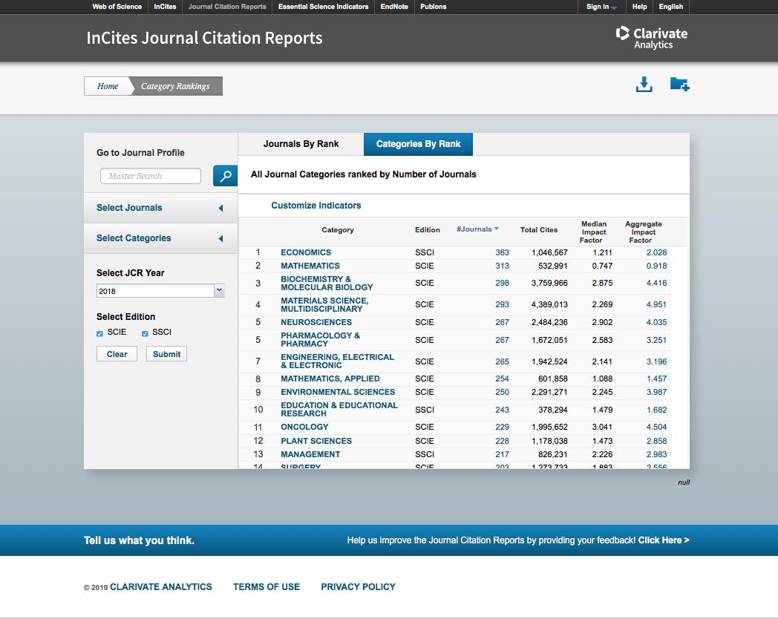Go to InCites in top bar
The image size is (778, 619).
(165, 7)
